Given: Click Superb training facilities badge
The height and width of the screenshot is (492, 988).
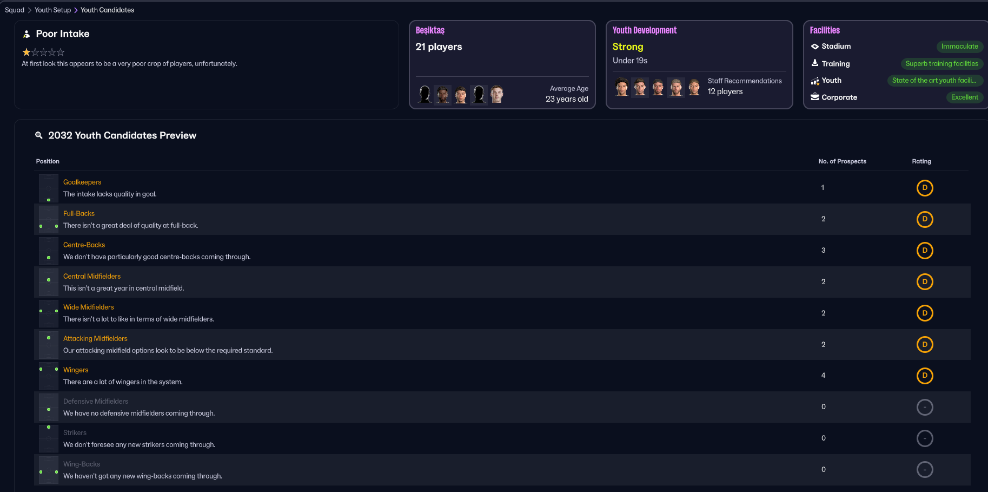Looking at the screenshot, I should pyautogui.click(x=941, y=63).
